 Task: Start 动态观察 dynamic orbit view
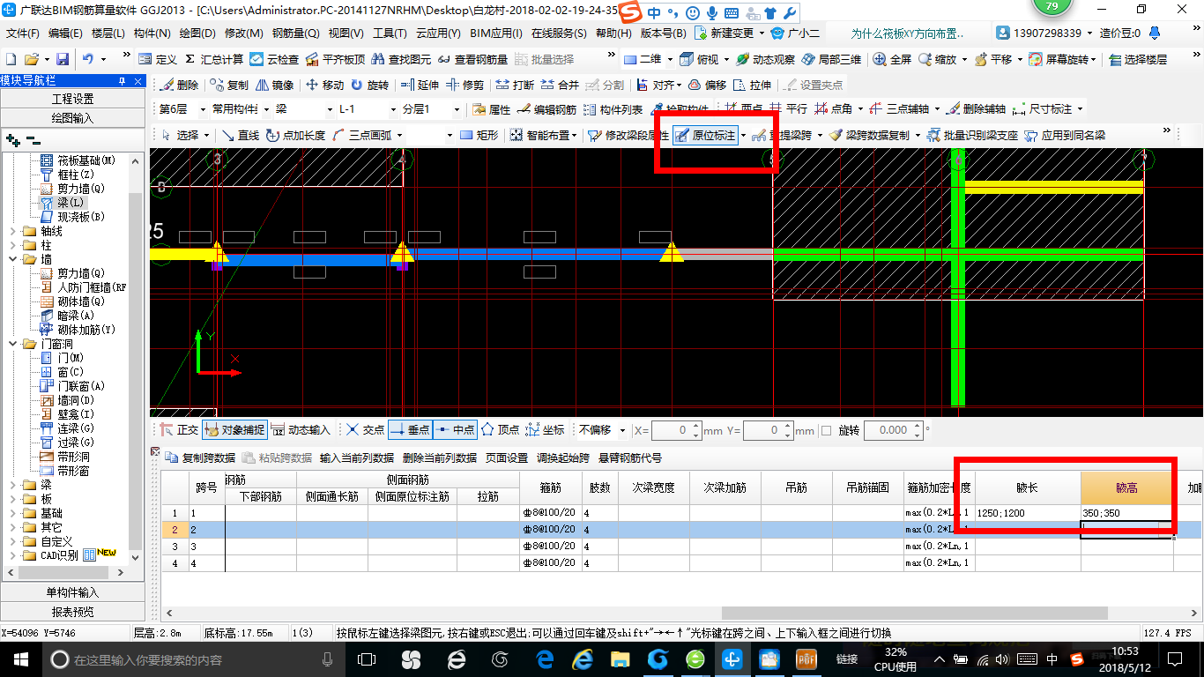pos(766,59)
